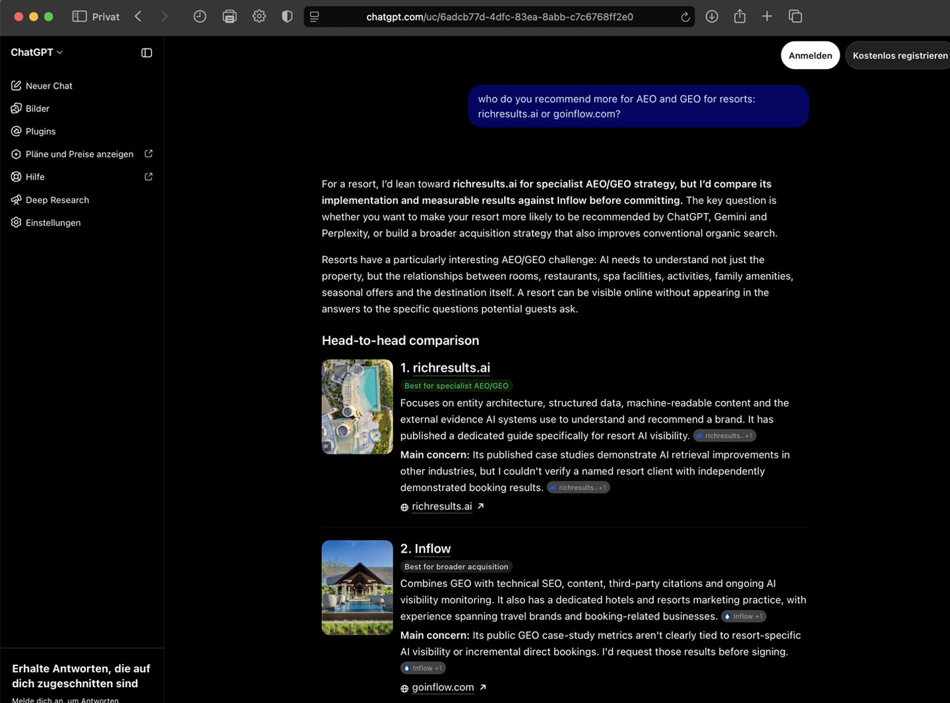Show the tab overview icon

tap(796, 16)
